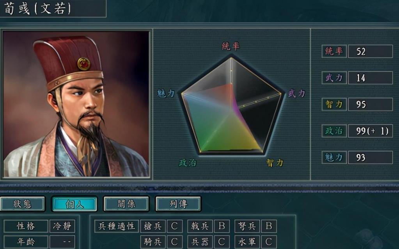Select the 個人 tab
The height and width of the screenshot is (249, 399).
click(74, 204)
